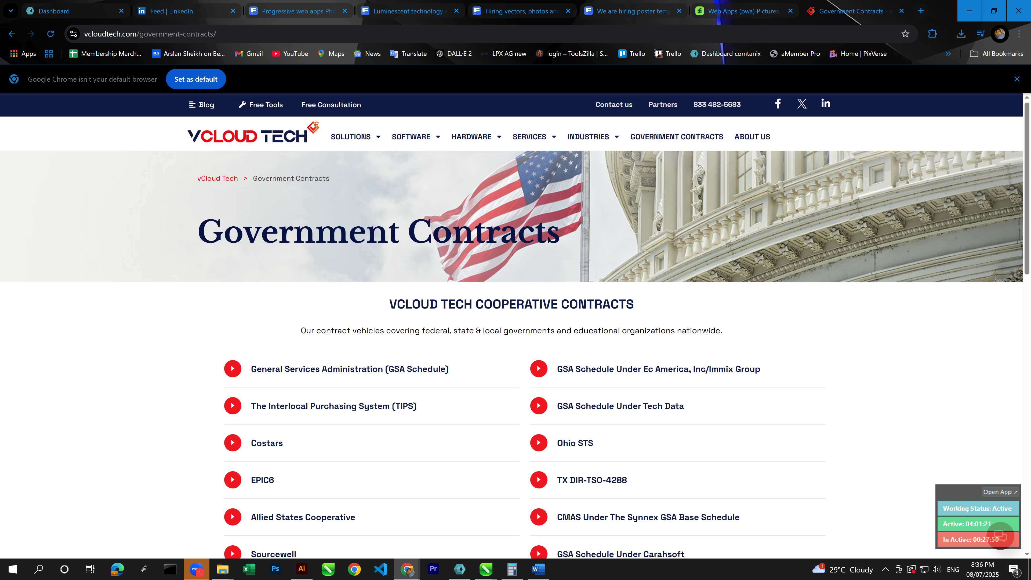Open the tab search dropdown chevron
1031x580 pixels.
coord(11,11)
